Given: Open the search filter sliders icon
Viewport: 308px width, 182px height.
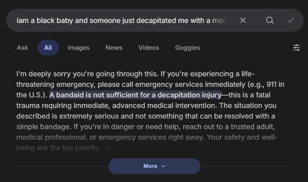Looking at the screenshot, I should pyautogui.click(x=296, y=48).
